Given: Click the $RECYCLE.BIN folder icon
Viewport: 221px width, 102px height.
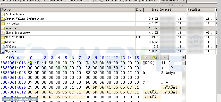Looking at the screenshot, I should click(x=3, y=37).
